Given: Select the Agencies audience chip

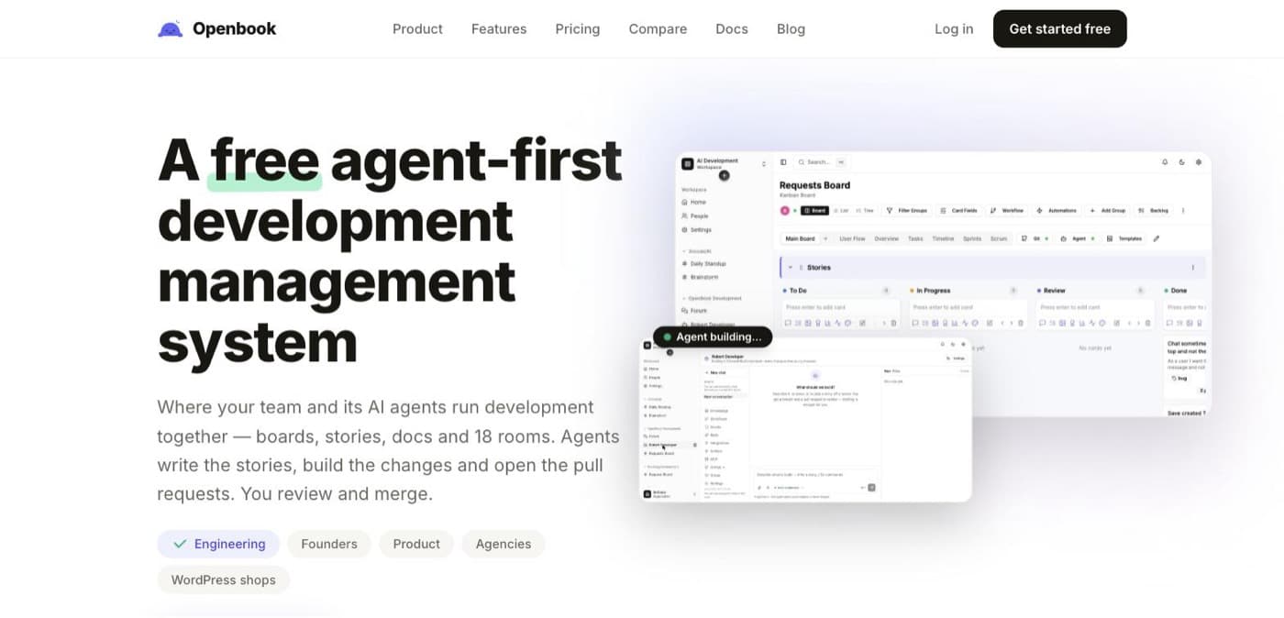Looking at the screenshot, I should [x=504, y=544].
